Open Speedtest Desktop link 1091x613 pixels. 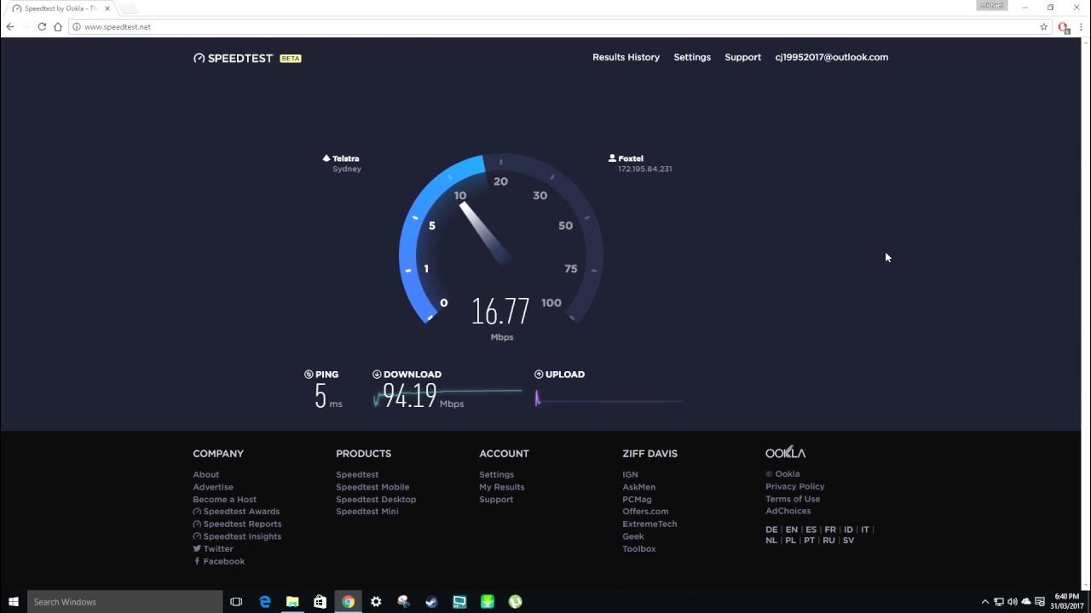tap(376, 499)
